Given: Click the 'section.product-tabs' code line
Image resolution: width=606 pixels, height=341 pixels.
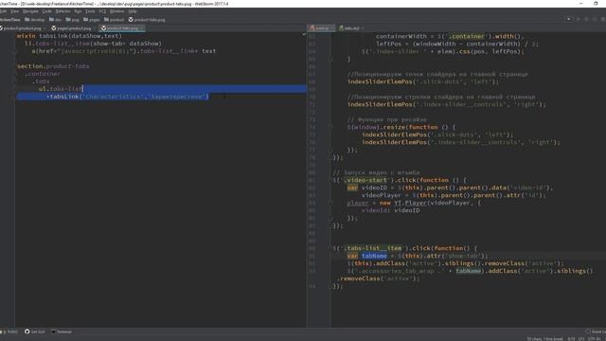Looking at the screenshot, I should pos(53,66).
